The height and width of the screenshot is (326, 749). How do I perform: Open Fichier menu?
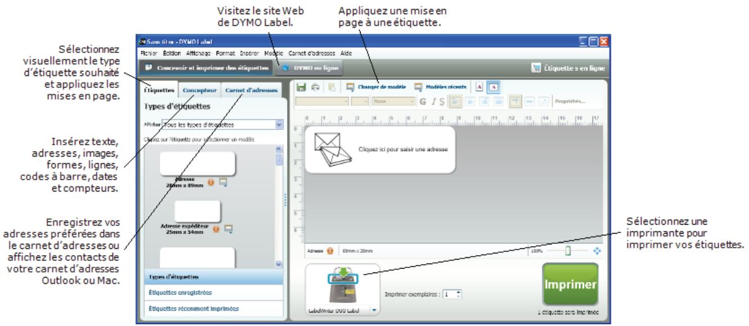pos(149,52)
